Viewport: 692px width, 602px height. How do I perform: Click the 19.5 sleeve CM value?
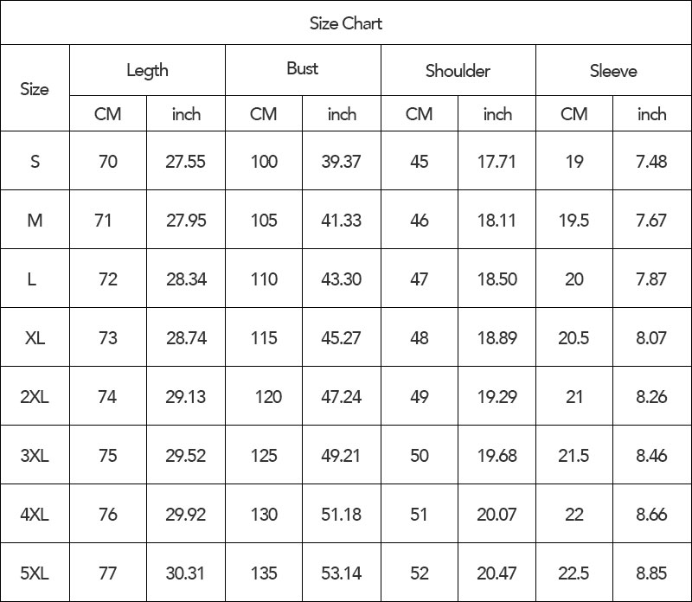574,220
